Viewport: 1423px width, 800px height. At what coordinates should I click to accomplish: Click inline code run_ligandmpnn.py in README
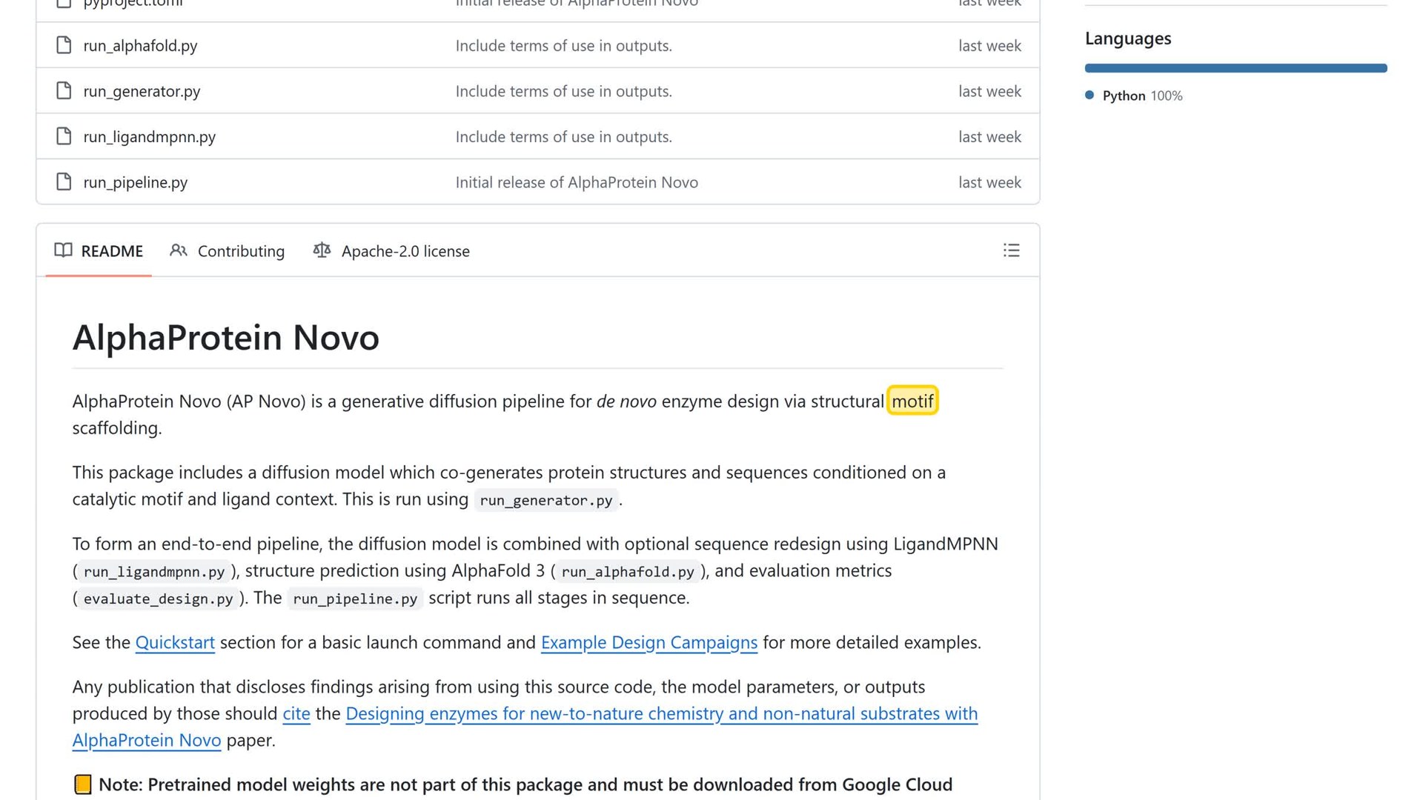point(154,572)
